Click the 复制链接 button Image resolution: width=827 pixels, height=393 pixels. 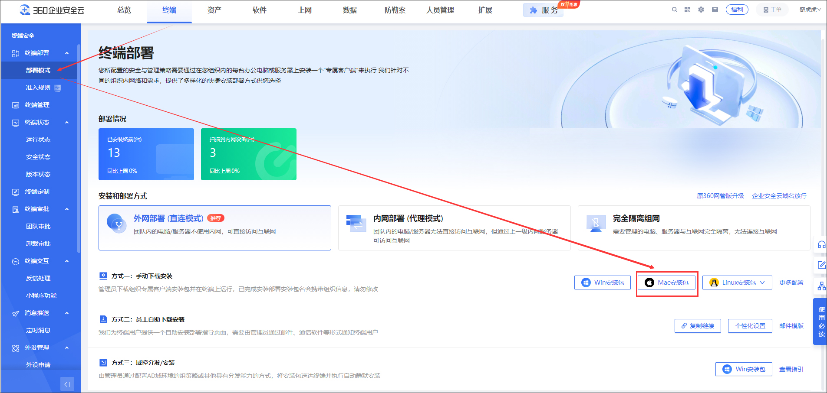click(698, 326)
